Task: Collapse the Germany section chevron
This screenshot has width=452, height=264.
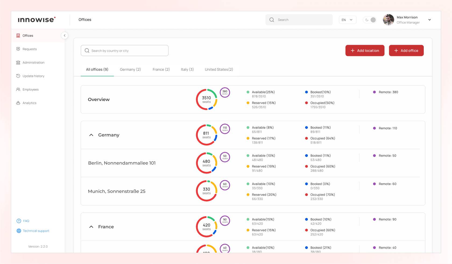Action: [x=91, y=135]
